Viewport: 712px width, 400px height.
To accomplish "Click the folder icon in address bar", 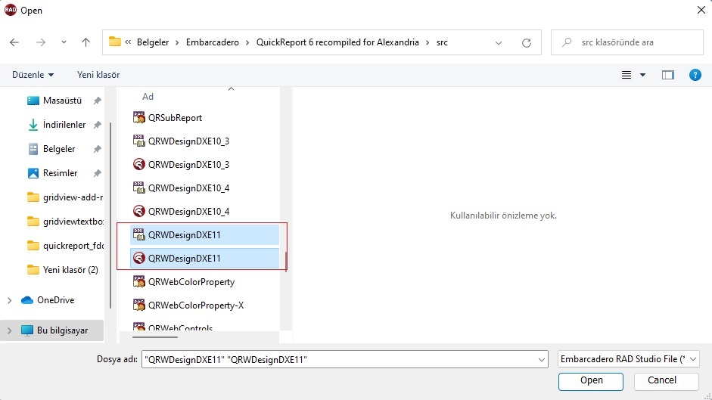I will point(115,42).
